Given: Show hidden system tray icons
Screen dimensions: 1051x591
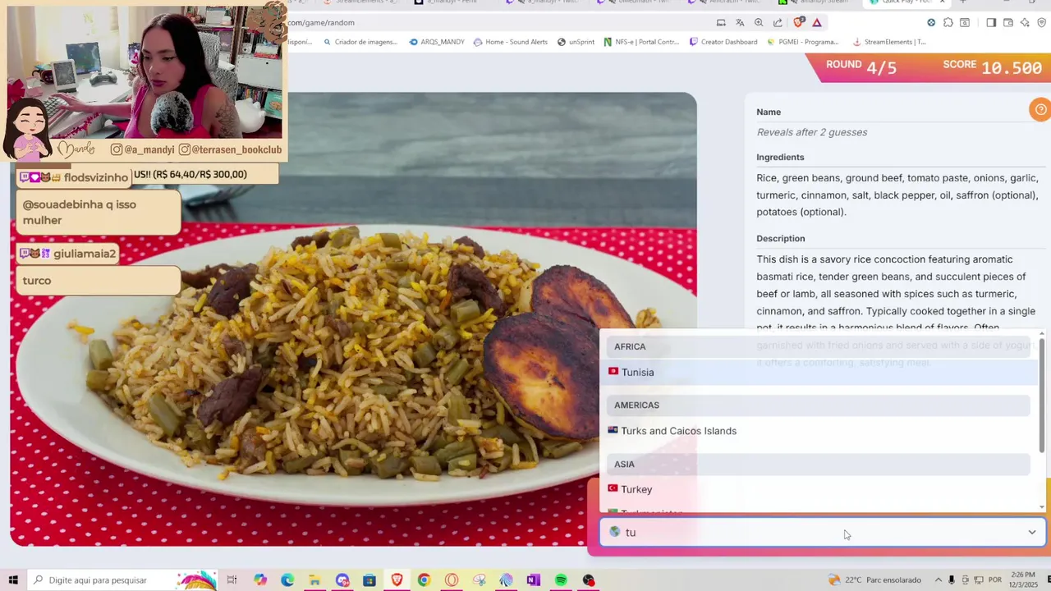Looking at the screenshot, I should 937,580.
